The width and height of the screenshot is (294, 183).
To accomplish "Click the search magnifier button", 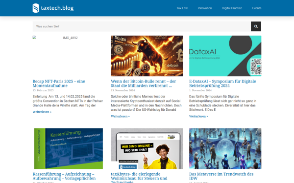I will tap(256, 26).
